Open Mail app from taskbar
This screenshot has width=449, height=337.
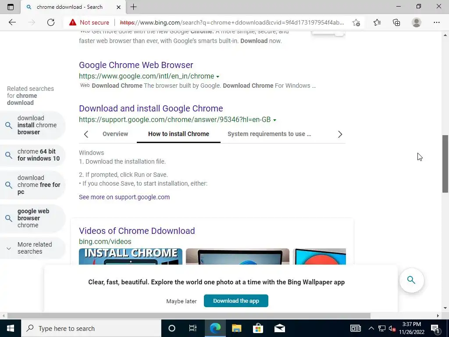279,328
